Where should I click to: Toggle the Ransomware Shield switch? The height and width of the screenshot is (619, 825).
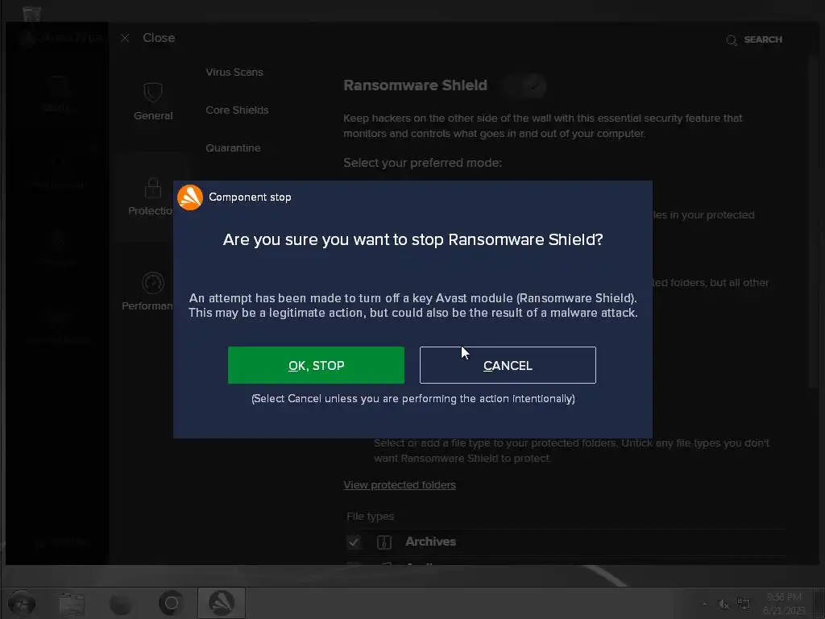(x=524, y=85)
